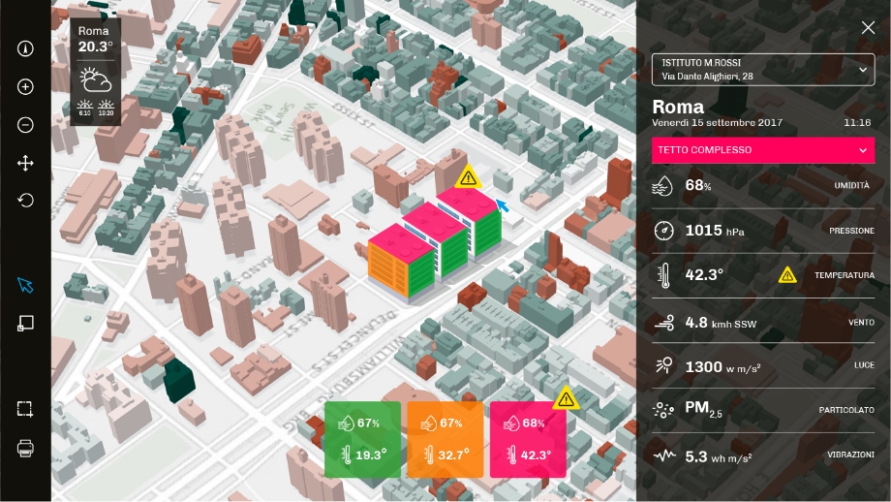Click the temperature warning triangle in panel

(787, 276)
